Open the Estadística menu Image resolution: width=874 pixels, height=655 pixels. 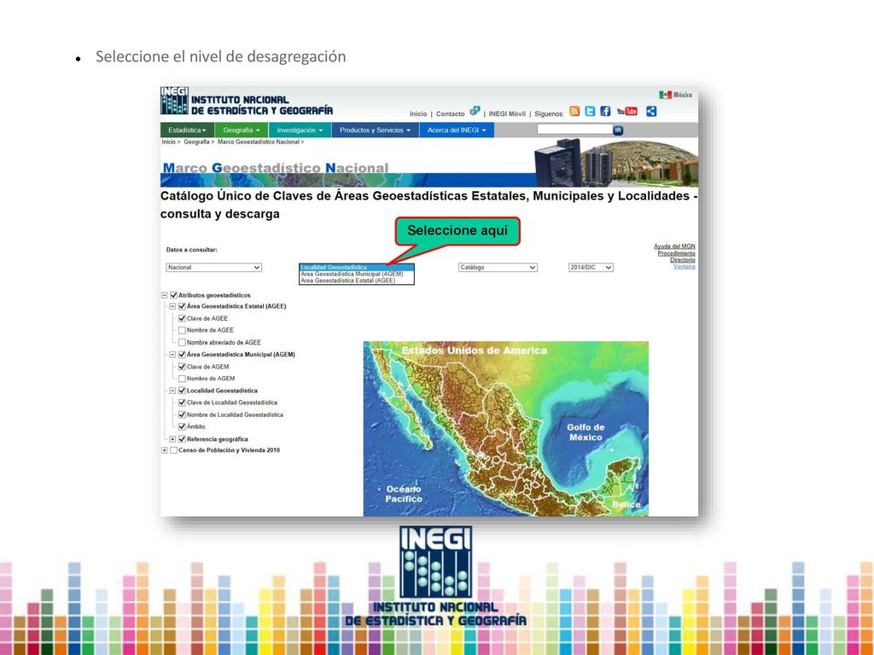[x=187, y=130]
